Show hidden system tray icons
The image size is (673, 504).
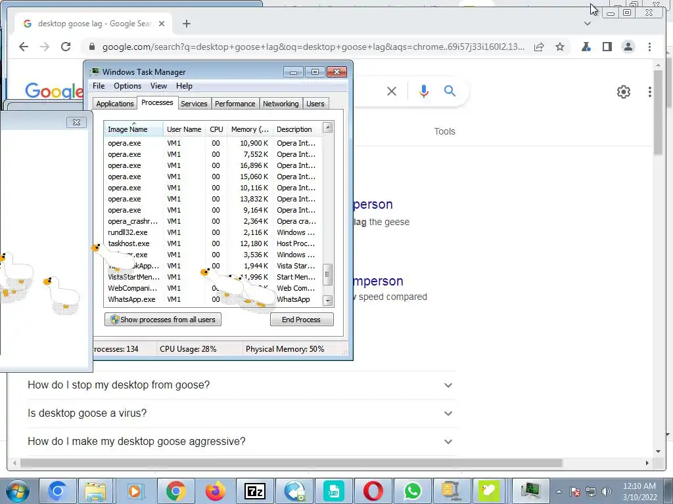(559, 492)
